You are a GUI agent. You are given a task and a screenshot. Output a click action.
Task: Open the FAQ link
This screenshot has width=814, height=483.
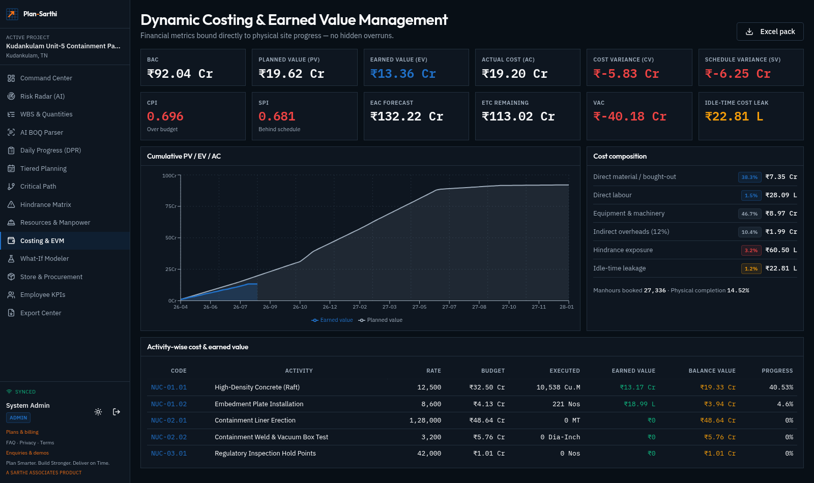(11, 443)
